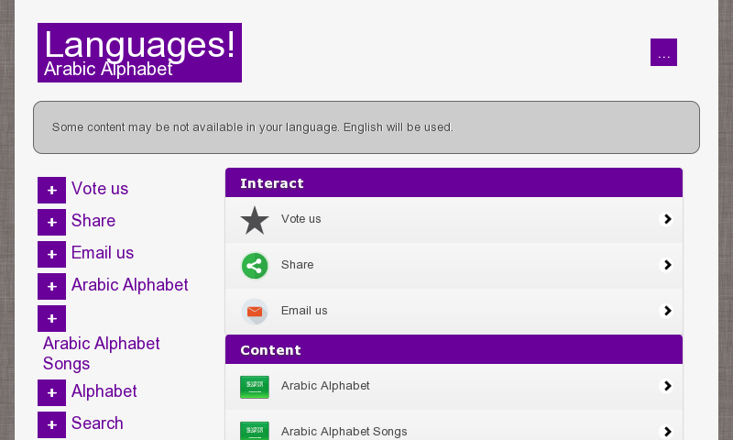Click the arrow icon on Share row
This screenshot has width=733, height=440.
click(667, 265)
